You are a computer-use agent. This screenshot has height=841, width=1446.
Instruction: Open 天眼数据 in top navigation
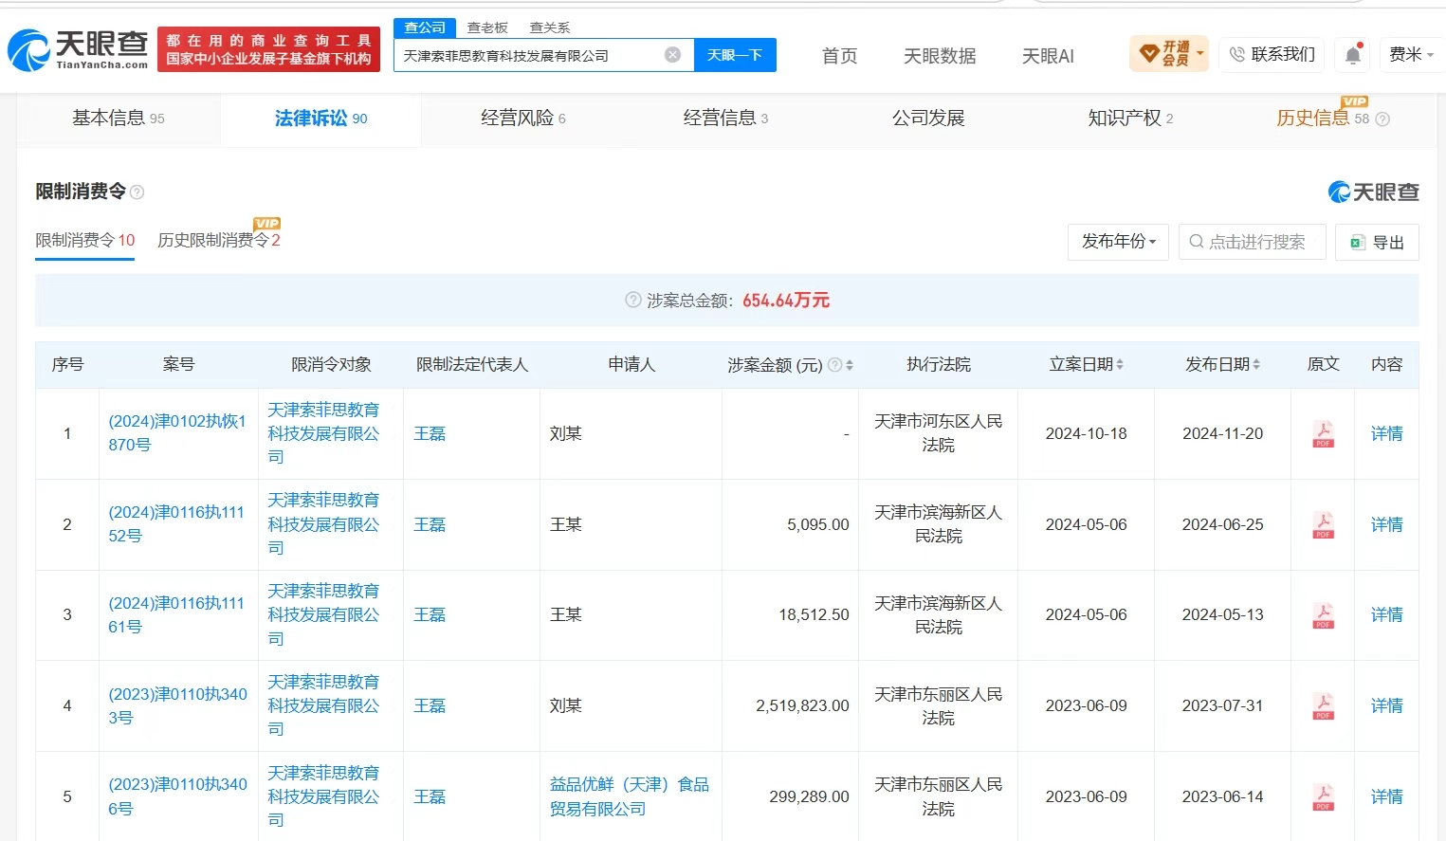tap(940, 56)
